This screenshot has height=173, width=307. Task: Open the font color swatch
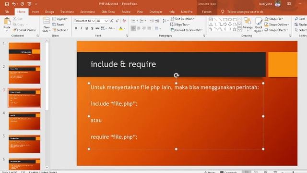point(121,28)
